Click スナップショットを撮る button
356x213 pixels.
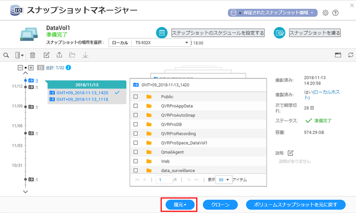point(315,33)
